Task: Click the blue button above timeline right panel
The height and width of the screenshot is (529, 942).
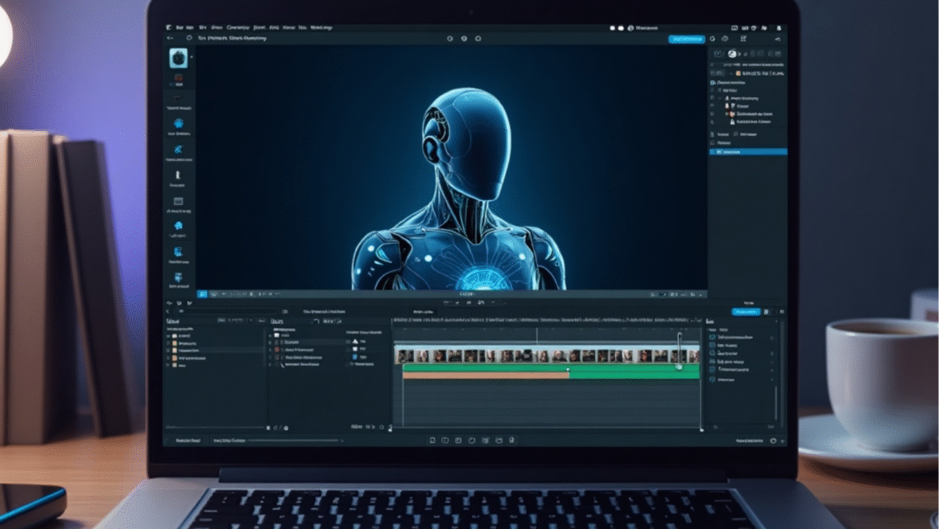Action: [x=745, y=312]
